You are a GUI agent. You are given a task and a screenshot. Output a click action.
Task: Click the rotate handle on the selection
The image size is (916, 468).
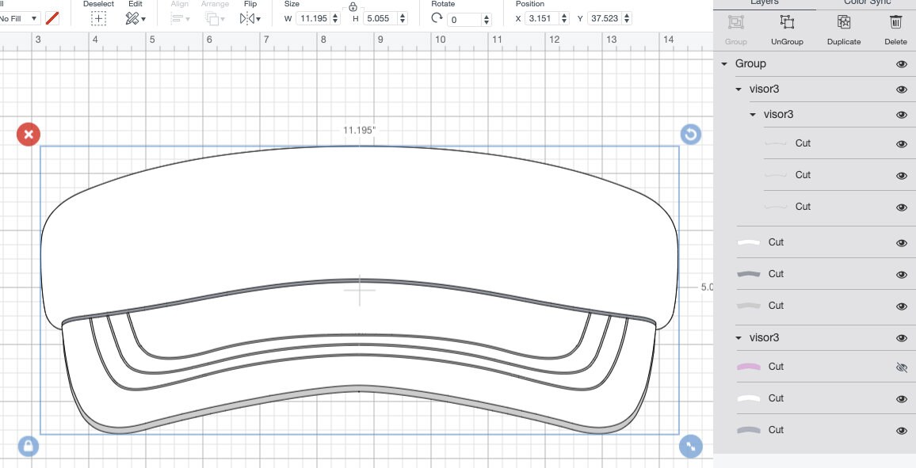click(691, 135)
